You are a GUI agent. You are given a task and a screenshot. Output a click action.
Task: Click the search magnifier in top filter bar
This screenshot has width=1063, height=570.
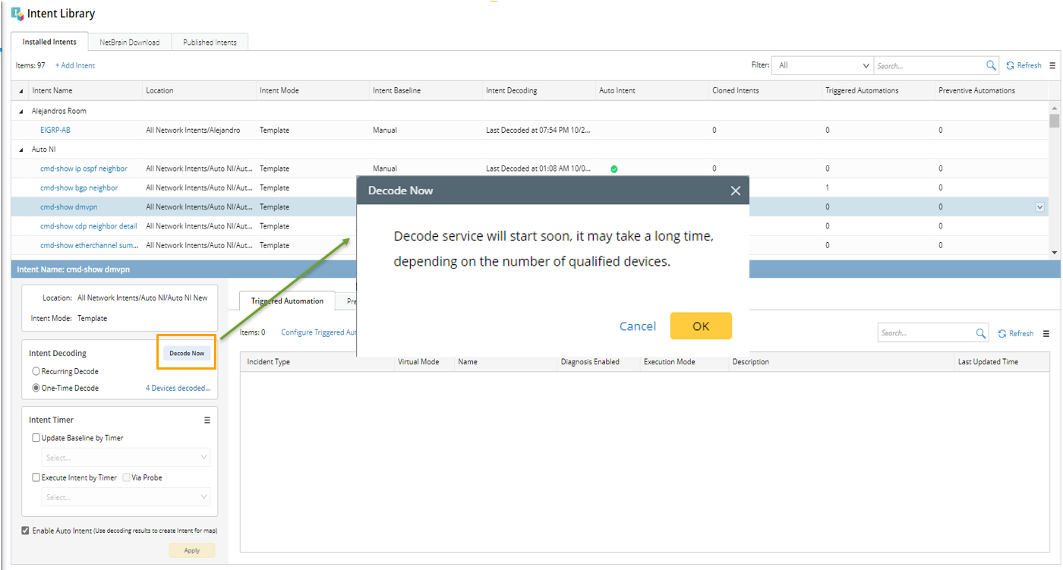pyautogui.click(x=991, y=65)
